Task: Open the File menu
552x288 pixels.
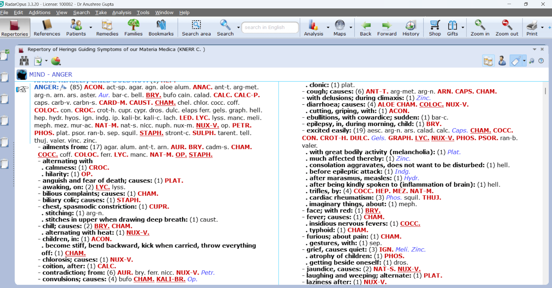Action: [x=4, y=12]
